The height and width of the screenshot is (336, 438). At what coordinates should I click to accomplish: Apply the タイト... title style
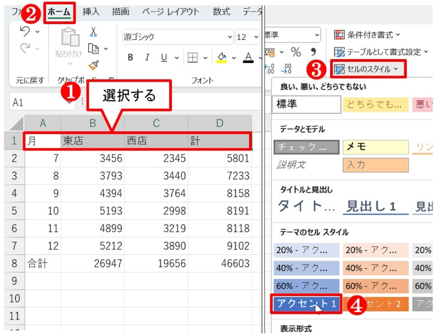pos(307,206)
